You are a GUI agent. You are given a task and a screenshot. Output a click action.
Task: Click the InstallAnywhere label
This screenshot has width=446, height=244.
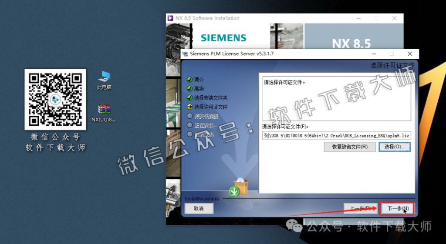tap(202, 199)
